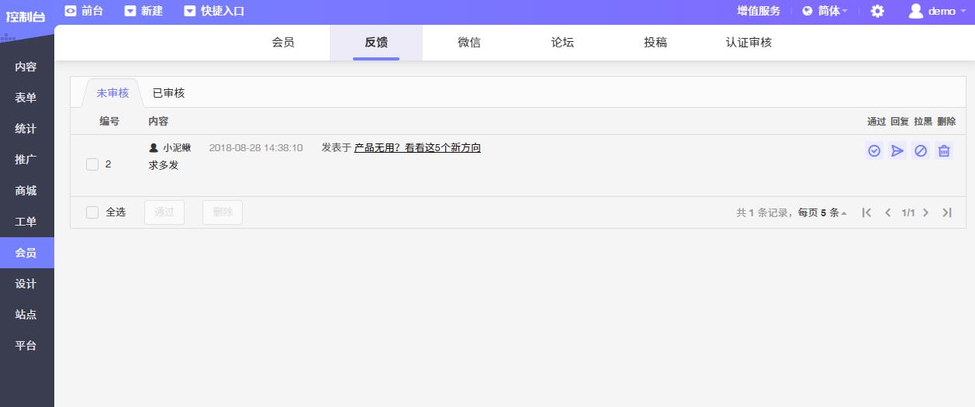
Task: Go to the next page arrow
Action: point(925,212)
